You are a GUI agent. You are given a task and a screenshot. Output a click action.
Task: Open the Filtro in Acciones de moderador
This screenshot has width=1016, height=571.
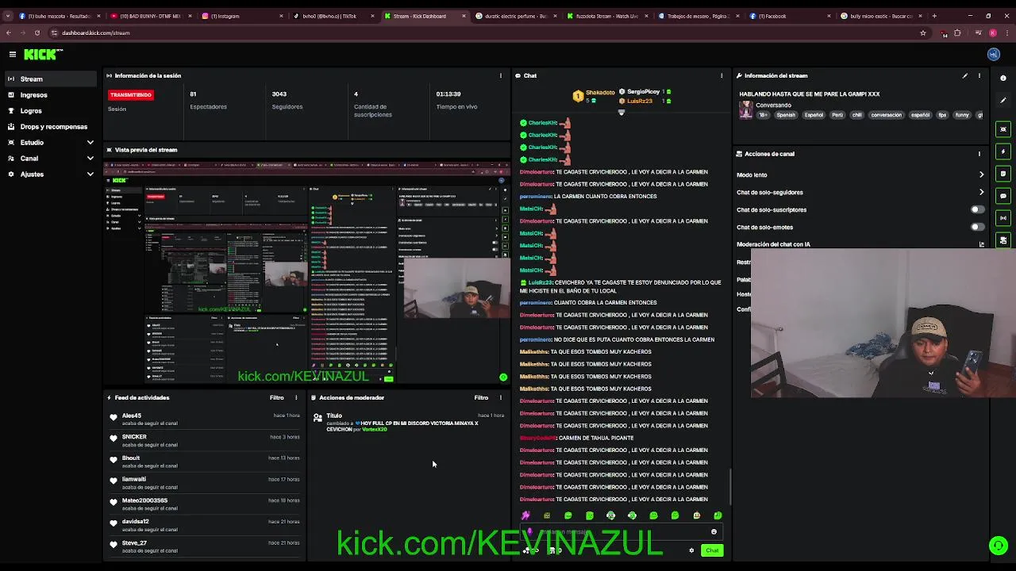tap(481, 397)
